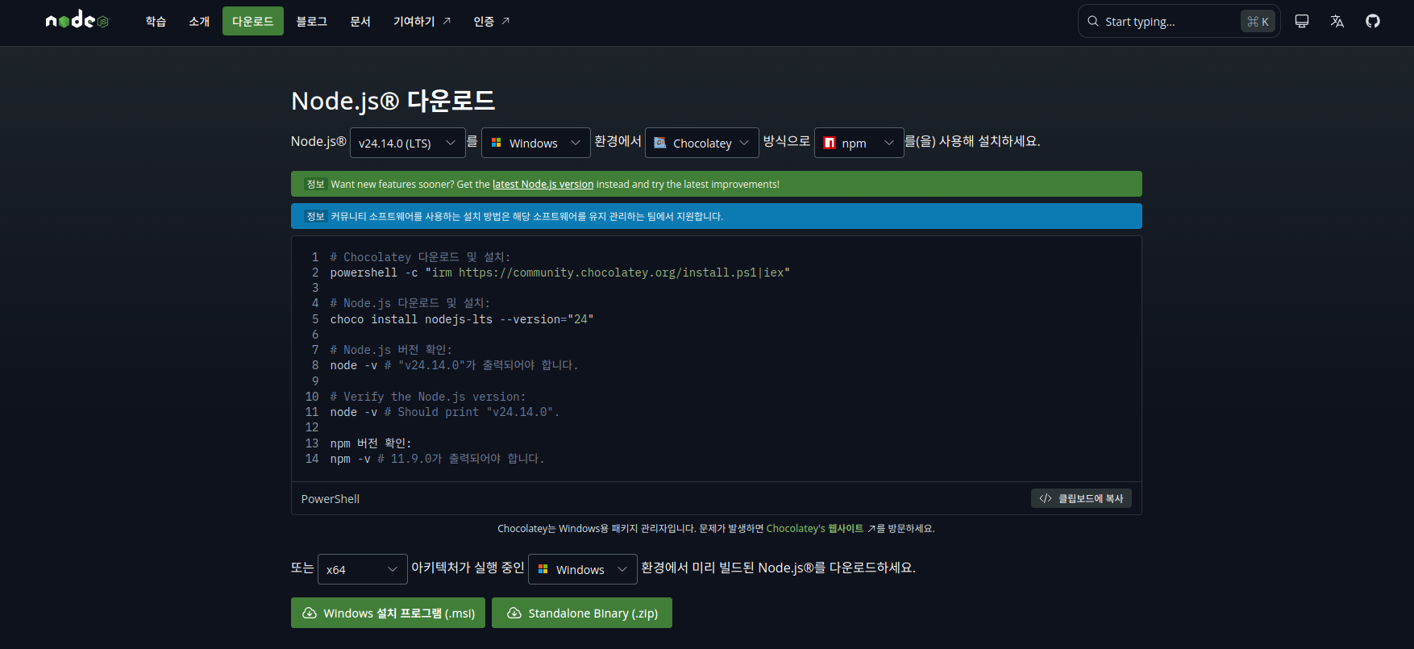Copy code with 클립보드에 복사 button
Image resolution: width=1414 pixels, height=649 pixels.
pyautogui.click(x=1081, y=498)
